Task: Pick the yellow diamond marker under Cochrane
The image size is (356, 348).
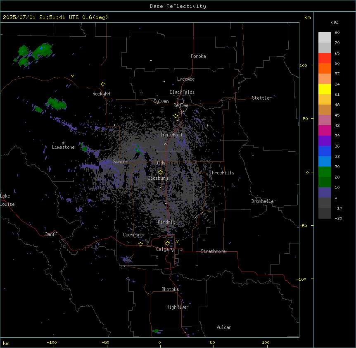Action: click(140, 244)
